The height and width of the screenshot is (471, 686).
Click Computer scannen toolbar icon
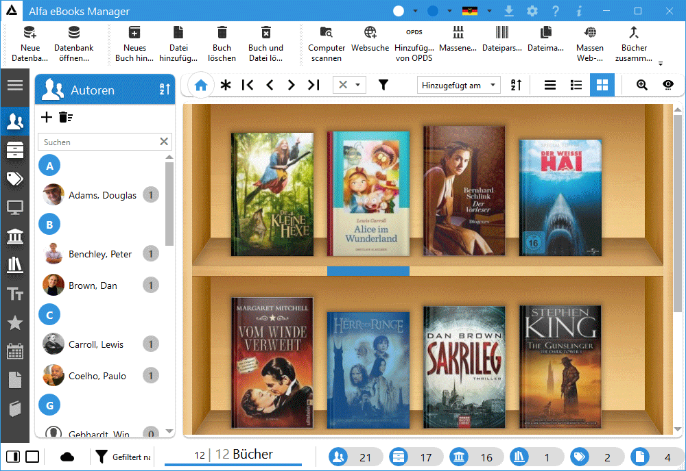pyautogui.click(x=327, y=43)
